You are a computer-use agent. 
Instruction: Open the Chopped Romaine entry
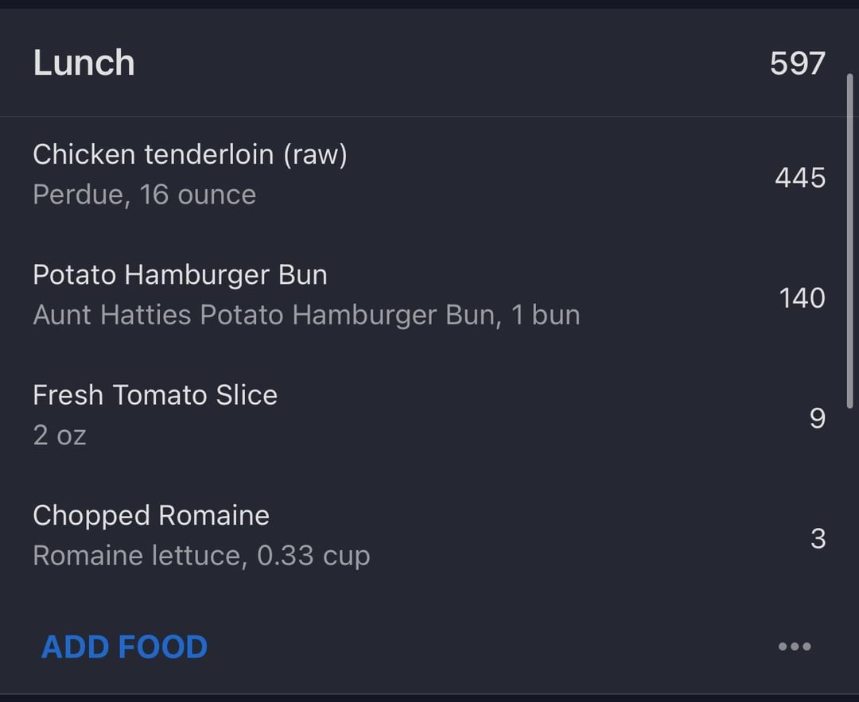[x=429, y=538]
